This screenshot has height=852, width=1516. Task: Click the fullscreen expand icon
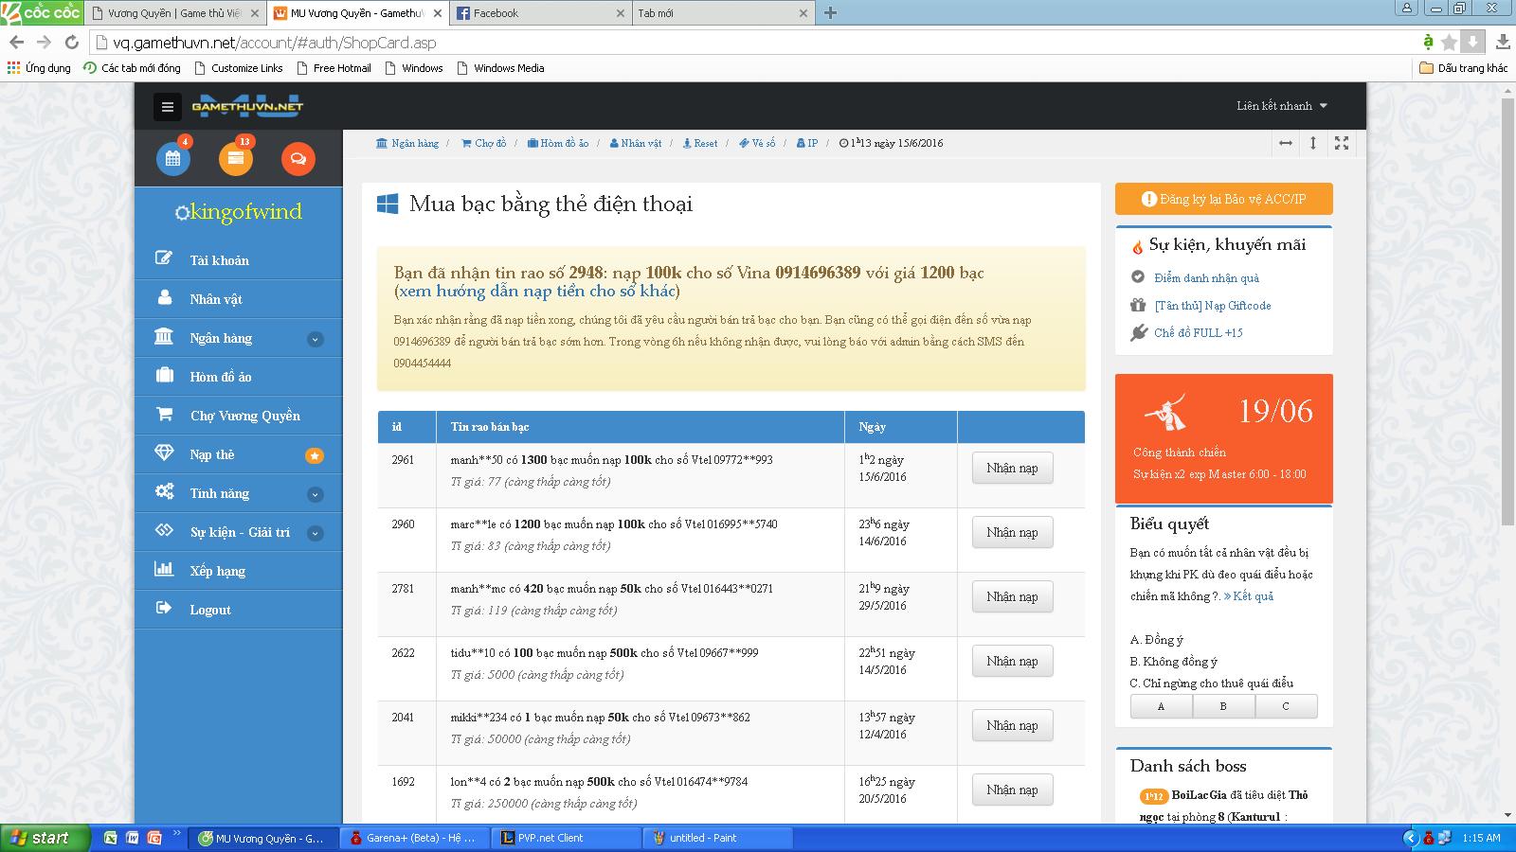point(1342,143)
